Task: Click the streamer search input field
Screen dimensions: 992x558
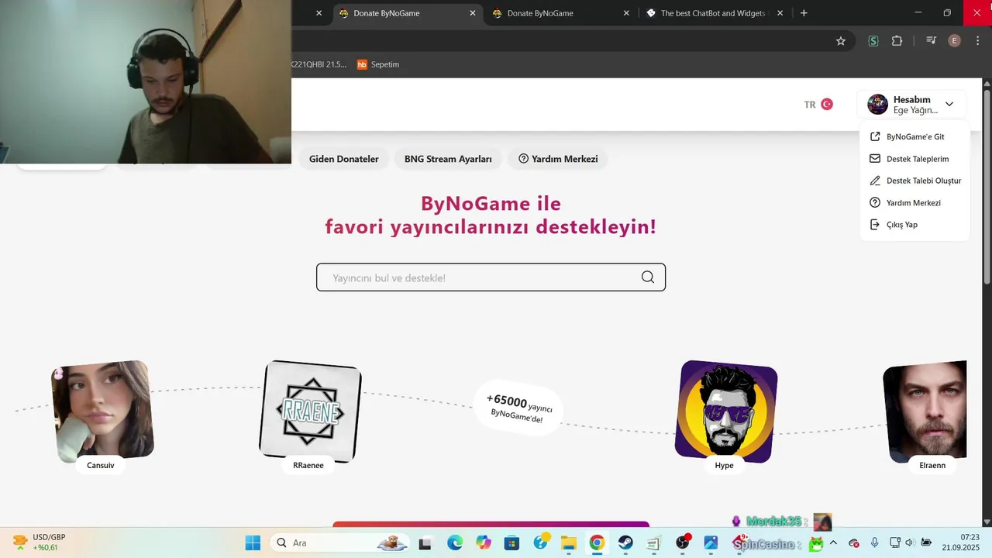Action: [x=491, y=277]
